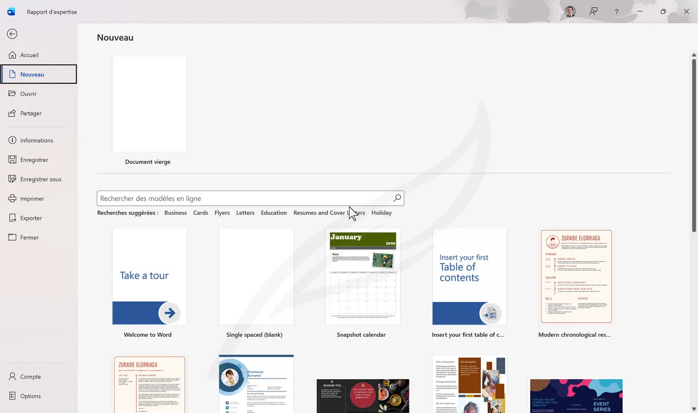Image resolution: width=698 pixels, height=413 pixels.
Task: Create a Document vierge blank document
Action: 149,105
